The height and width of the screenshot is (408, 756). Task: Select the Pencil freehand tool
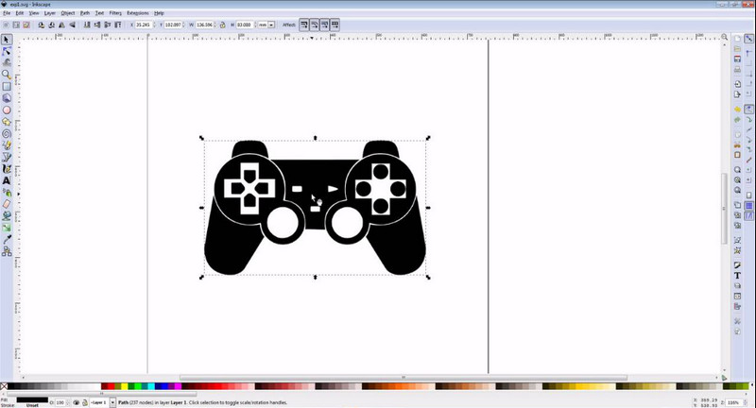tap(7, 145)
